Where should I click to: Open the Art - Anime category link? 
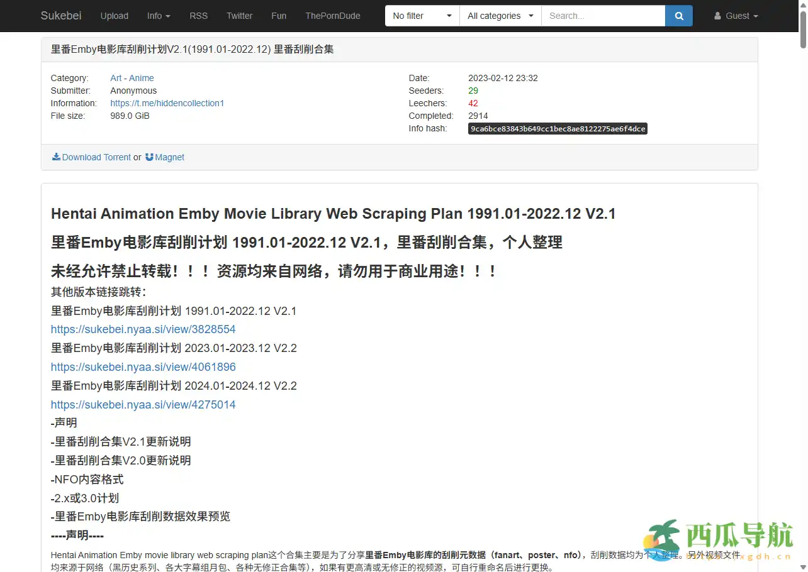[132, 78]
